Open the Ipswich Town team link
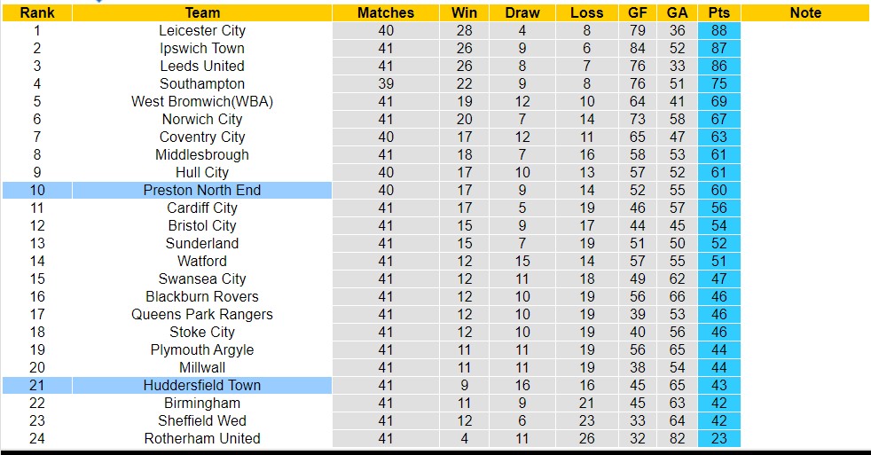This screenshot has width=871, height=455. (202, 48)
